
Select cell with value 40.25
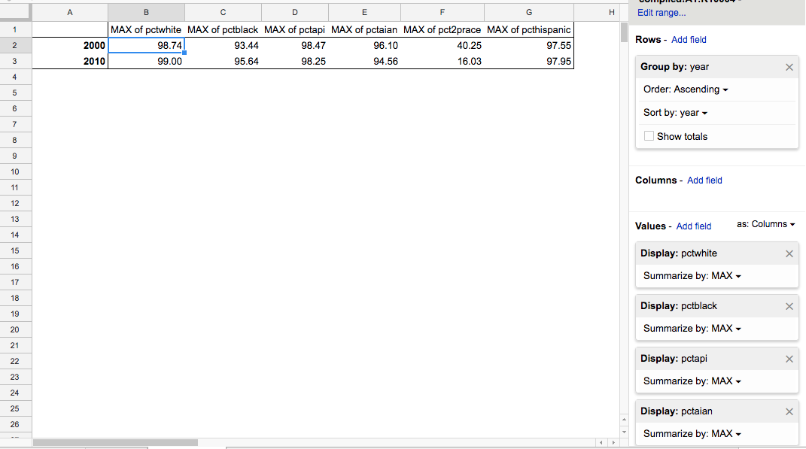point(443,45)
